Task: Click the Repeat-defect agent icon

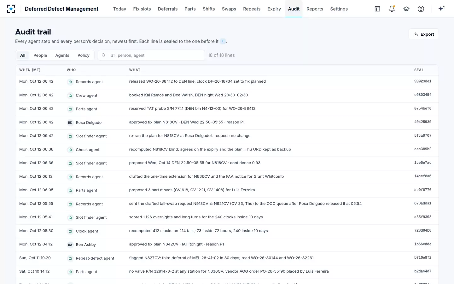Action: point(70,258)
